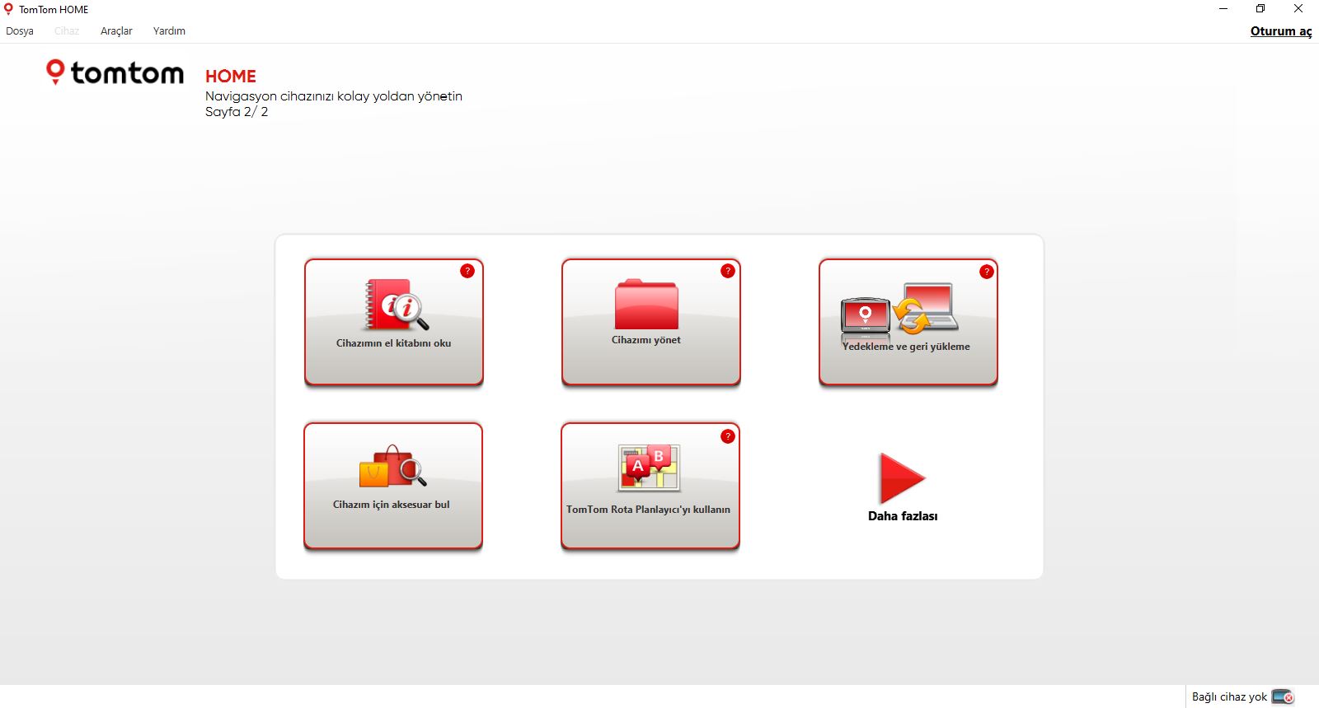The image size is (1319, 708).
Task: Click the red HOME heading
Action: (231, 77)
